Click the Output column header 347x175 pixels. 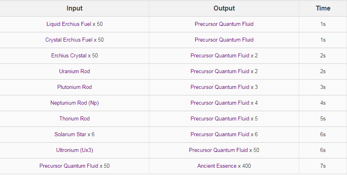[224, 8]
